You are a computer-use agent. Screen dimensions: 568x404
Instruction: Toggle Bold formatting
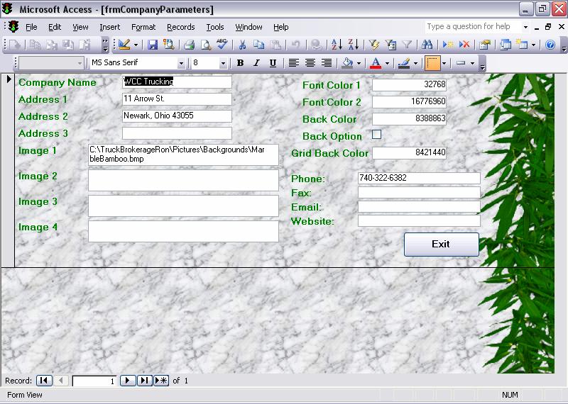coord(240,63)
